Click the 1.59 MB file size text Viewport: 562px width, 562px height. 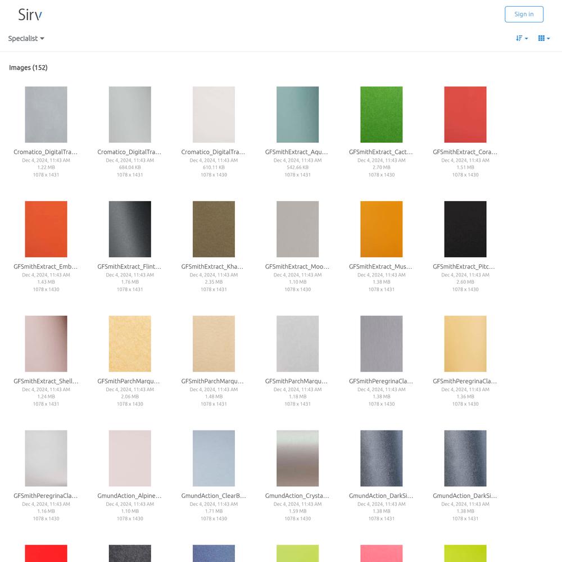click(297, 511)
